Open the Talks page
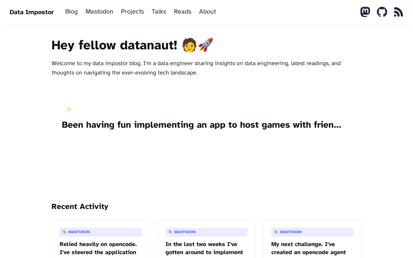The width and height of the screenshot is (413, 258). coord(159,12)
